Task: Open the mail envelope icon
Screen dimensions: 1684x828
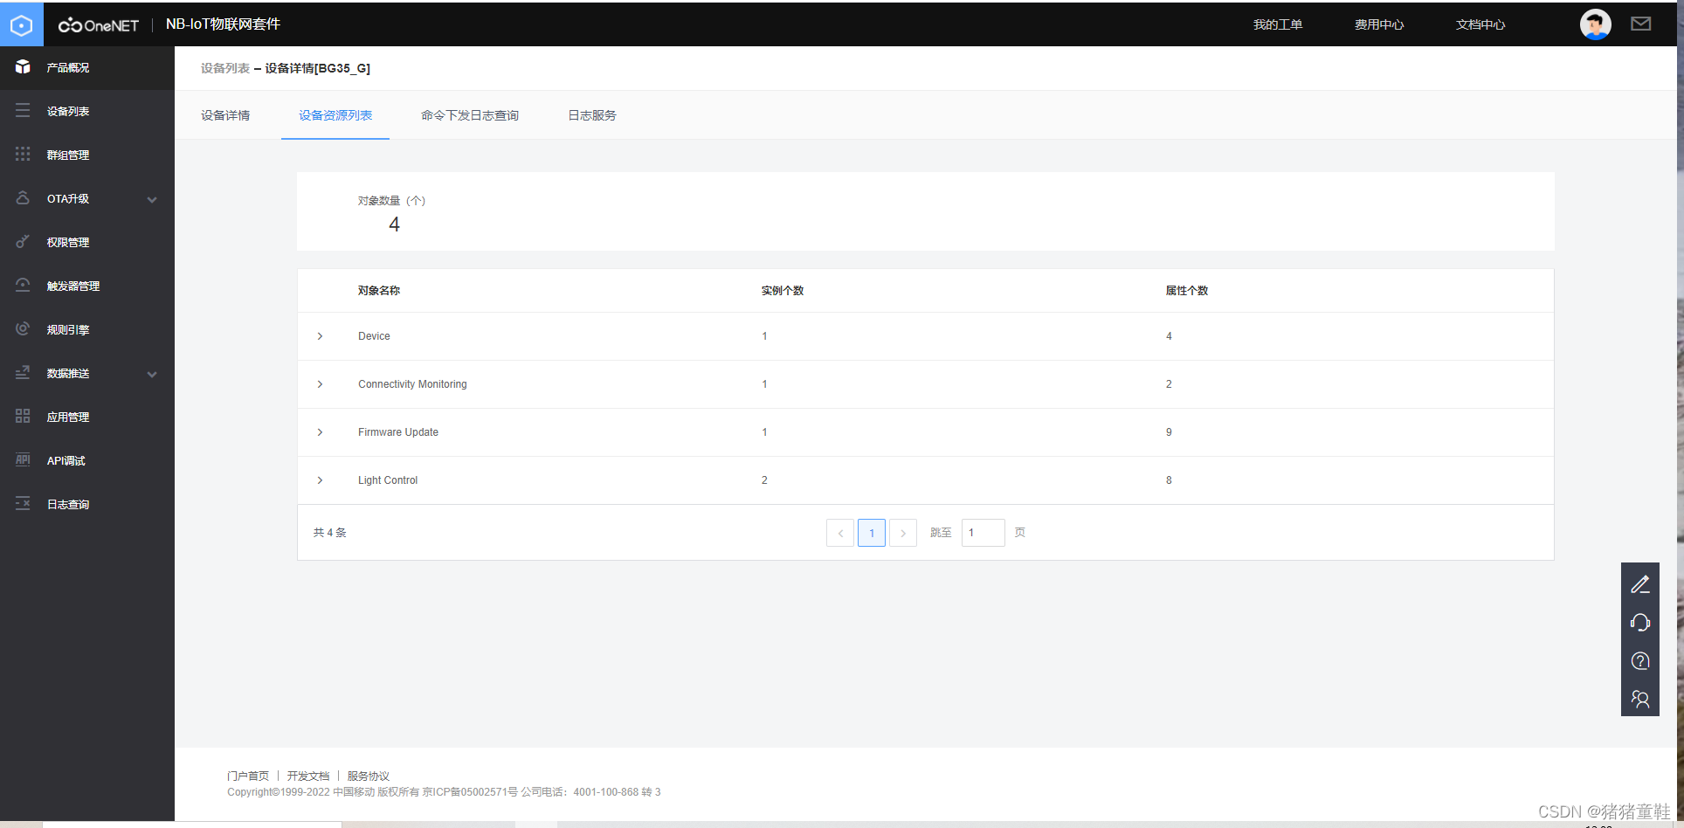Action: click(x=1640, y=24)
